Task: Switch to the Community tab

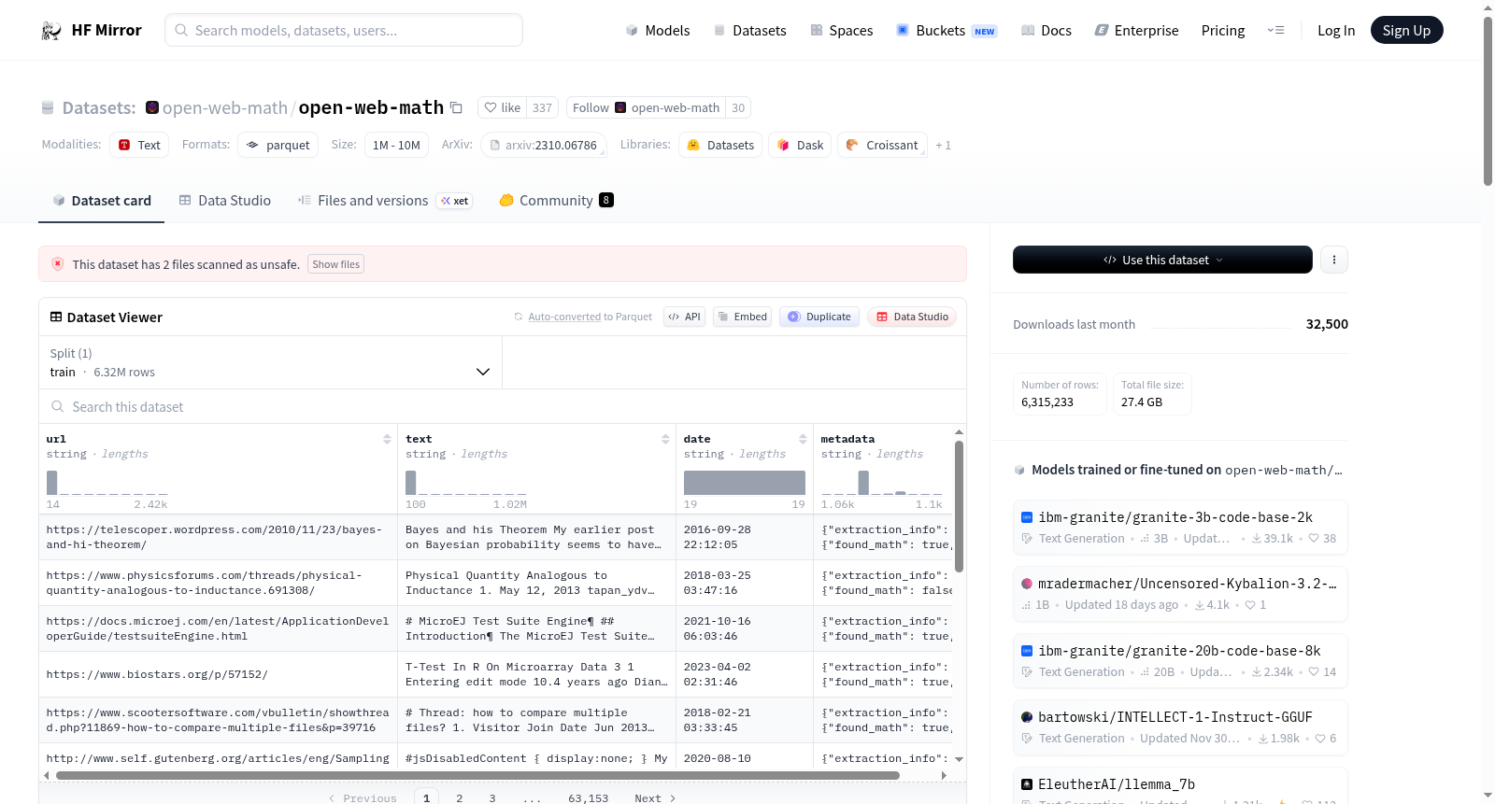Action: click(x=556, y=201)
